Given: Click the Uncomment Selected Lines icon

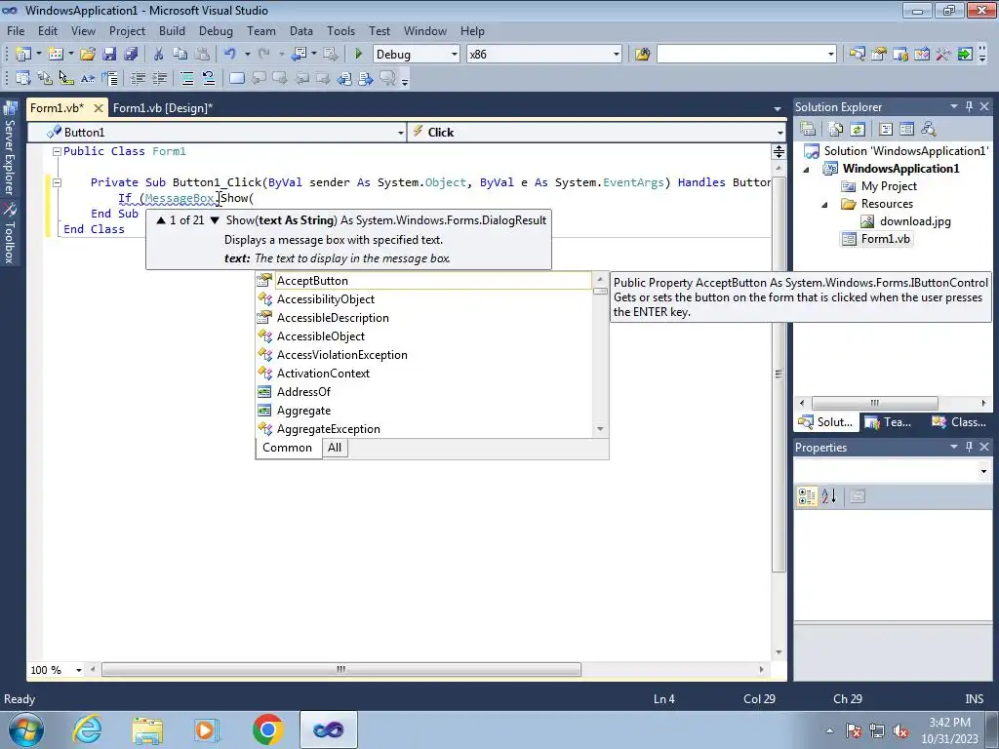Looking at the screenshot, I should [x=209, y=78].
